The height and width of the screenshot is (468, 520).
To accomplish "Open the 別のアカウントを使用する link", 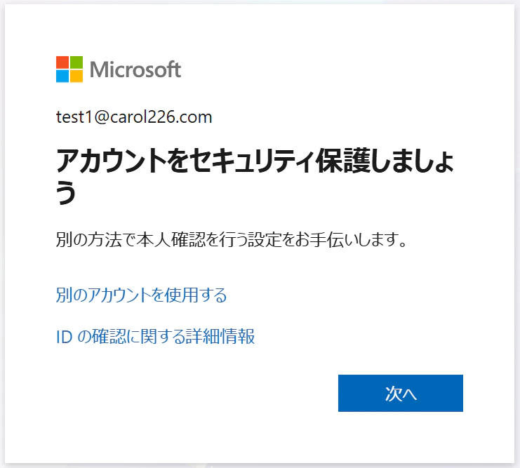I will (142, 295).
